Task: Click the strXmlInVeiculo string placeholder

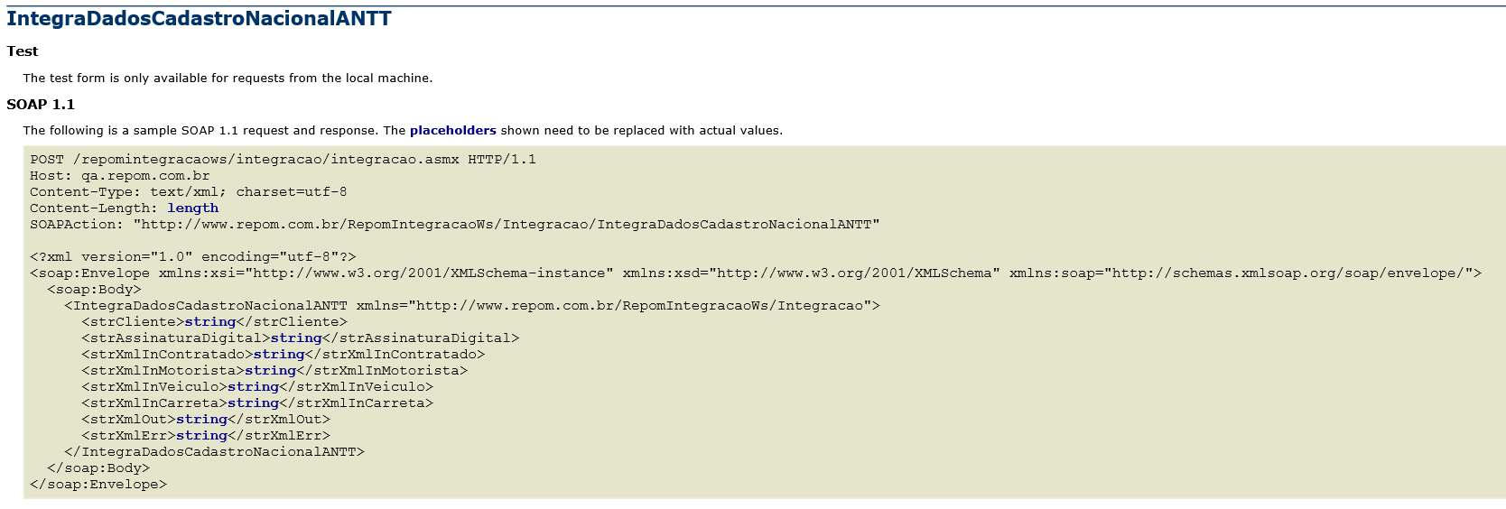Action: (254, 386)
